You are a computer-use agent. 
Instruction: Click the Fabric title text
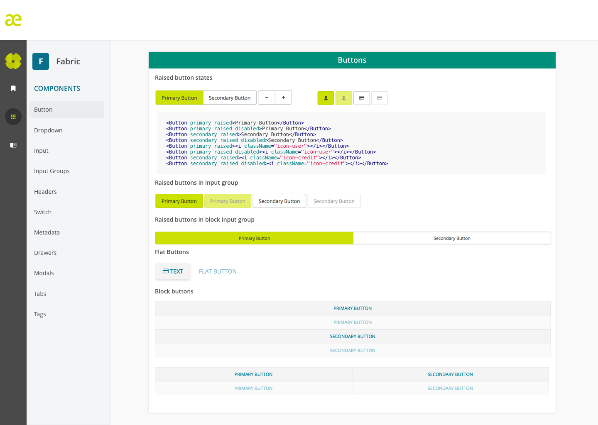click(68, 61)
